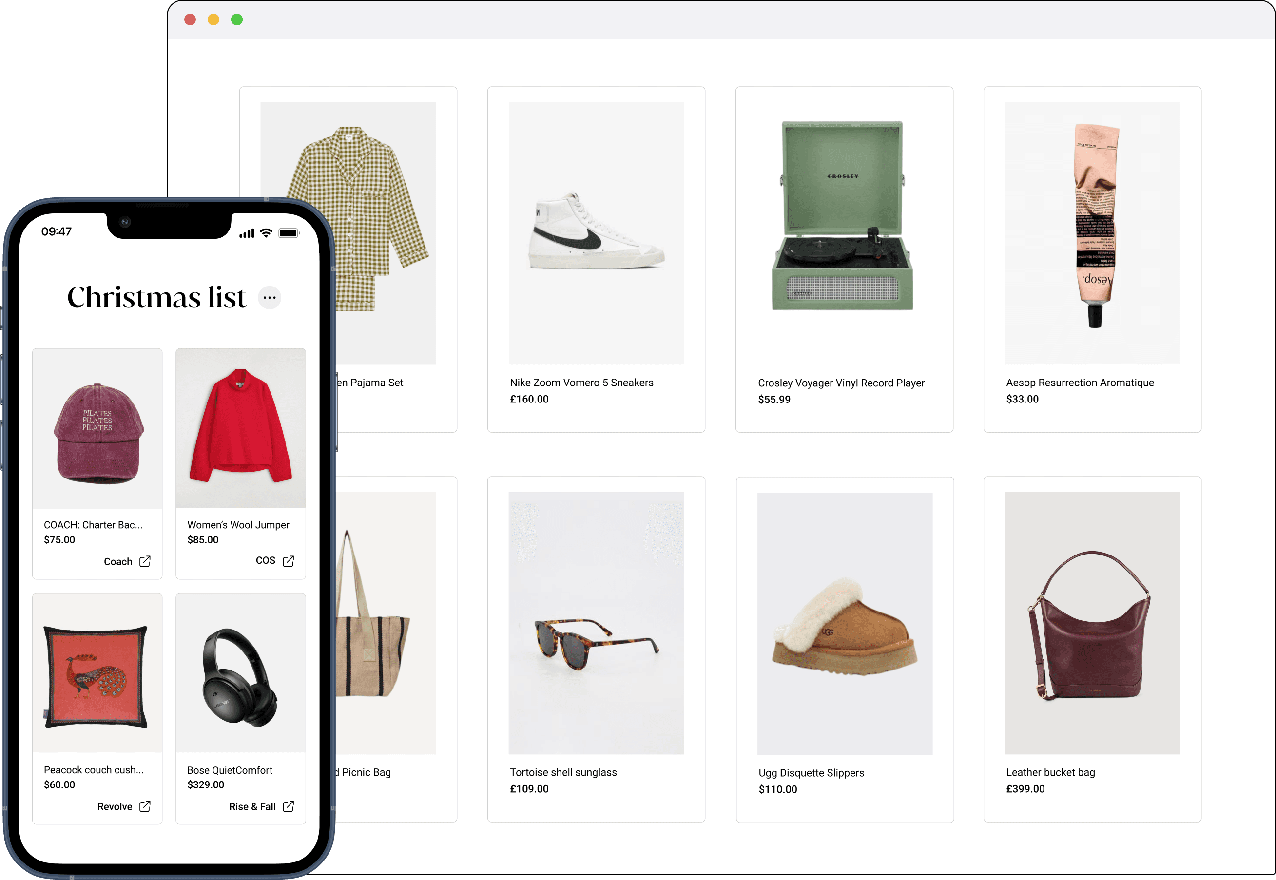Select the 'Ugg Disquette Slippers' title
This screenshot has height=880, width=1276.
tap(812, 773)
